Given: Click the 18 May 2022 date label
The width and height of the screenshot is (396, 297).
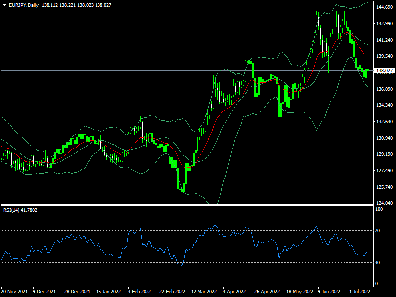Looking at the screenshot, I should click(x=299, y=291).
